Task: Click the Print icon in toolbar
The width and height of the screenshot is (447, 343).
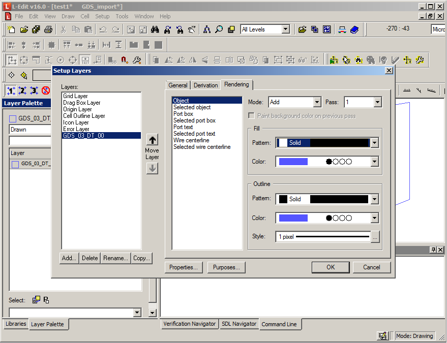Action: click(x=48, y=29)
